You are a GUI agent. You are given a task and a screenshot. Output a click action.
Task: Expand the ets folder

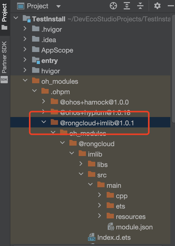99,205
